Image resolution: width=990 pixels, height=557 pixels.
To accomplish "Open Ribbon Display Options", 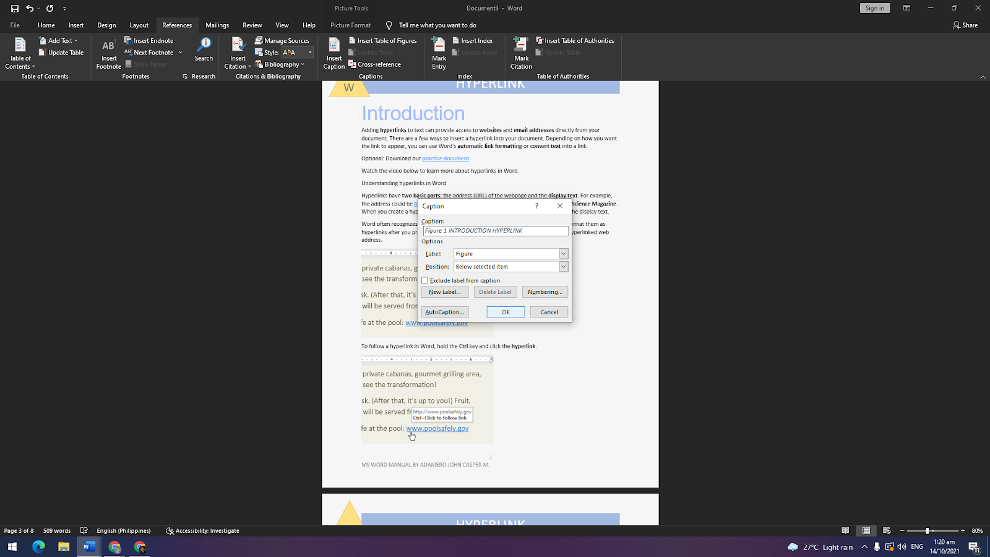I will click(x=906, y=8).
